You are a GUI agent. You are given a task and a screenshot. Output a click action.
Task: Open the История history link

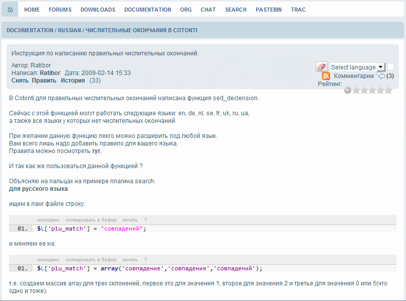73,81
